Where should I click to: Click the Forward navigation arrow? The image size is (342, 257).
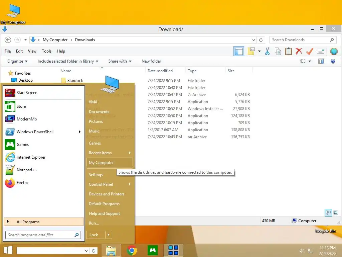pyautogui.click(x=17, y=40)
